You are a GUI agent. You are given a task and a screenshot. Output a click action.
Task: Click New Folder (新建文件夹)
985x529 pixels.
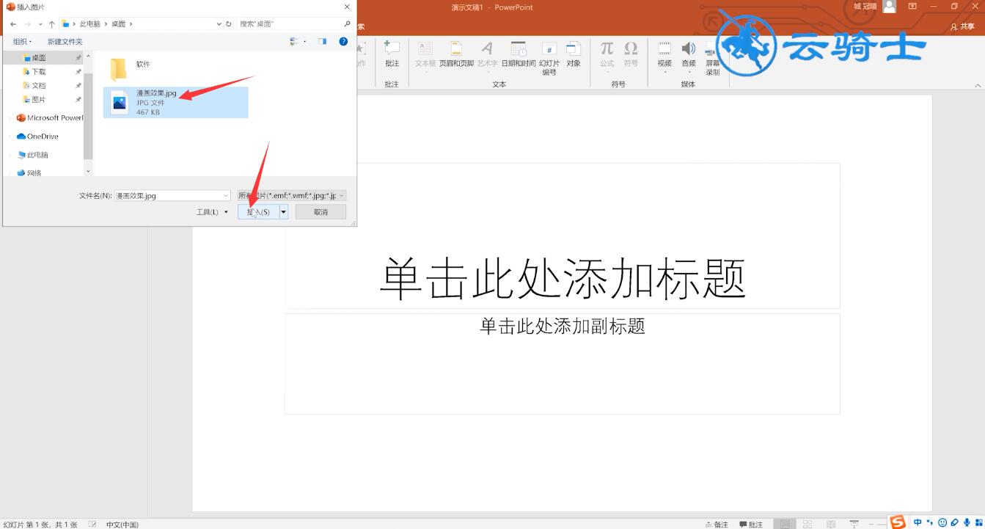65,42
